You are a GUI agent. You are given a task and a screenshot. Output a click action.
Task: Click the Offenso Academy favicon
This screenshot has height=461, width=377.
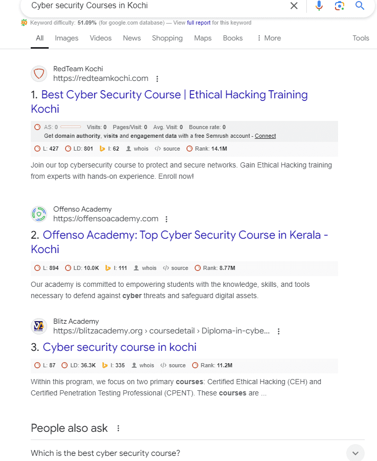[x=39, y=214]
